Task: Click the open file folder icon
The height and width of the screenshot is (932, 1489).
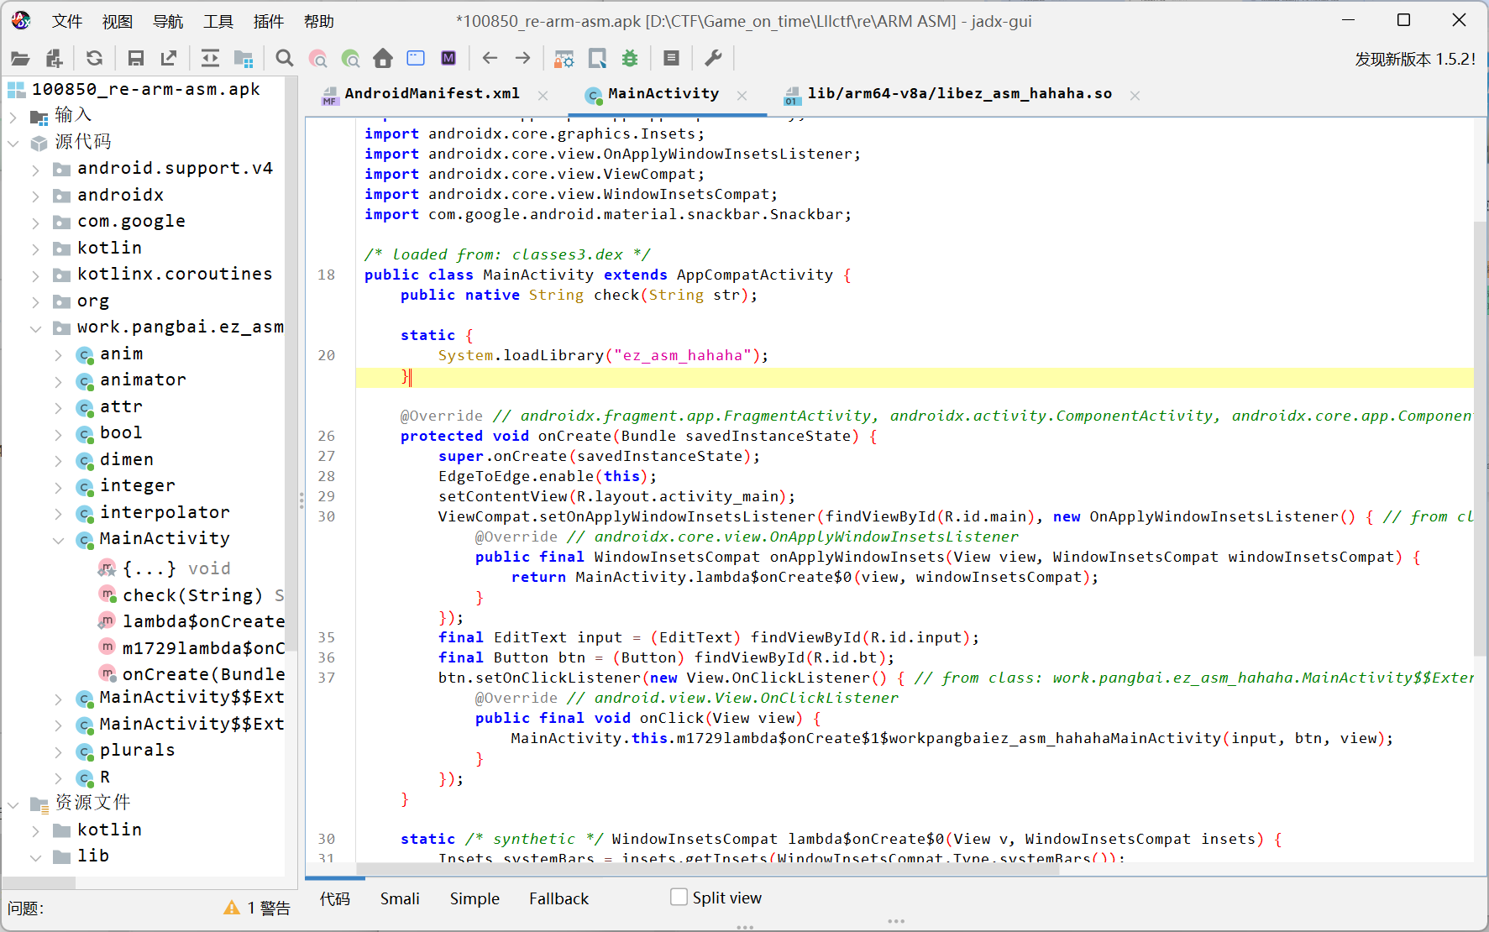Action: (x=20, y=58)
